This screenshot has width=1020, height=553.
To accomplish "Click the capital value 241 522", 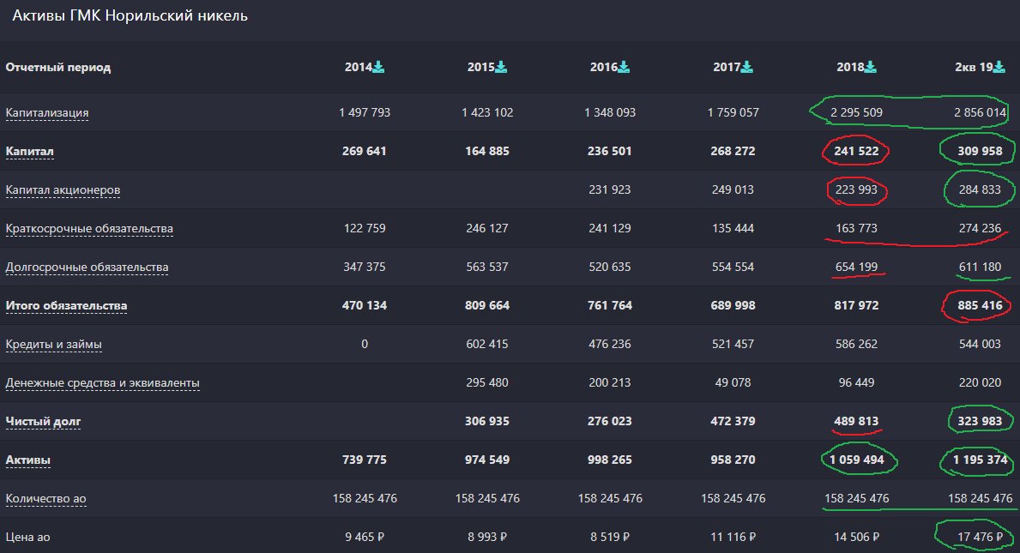I will click(x=856, y=151).
